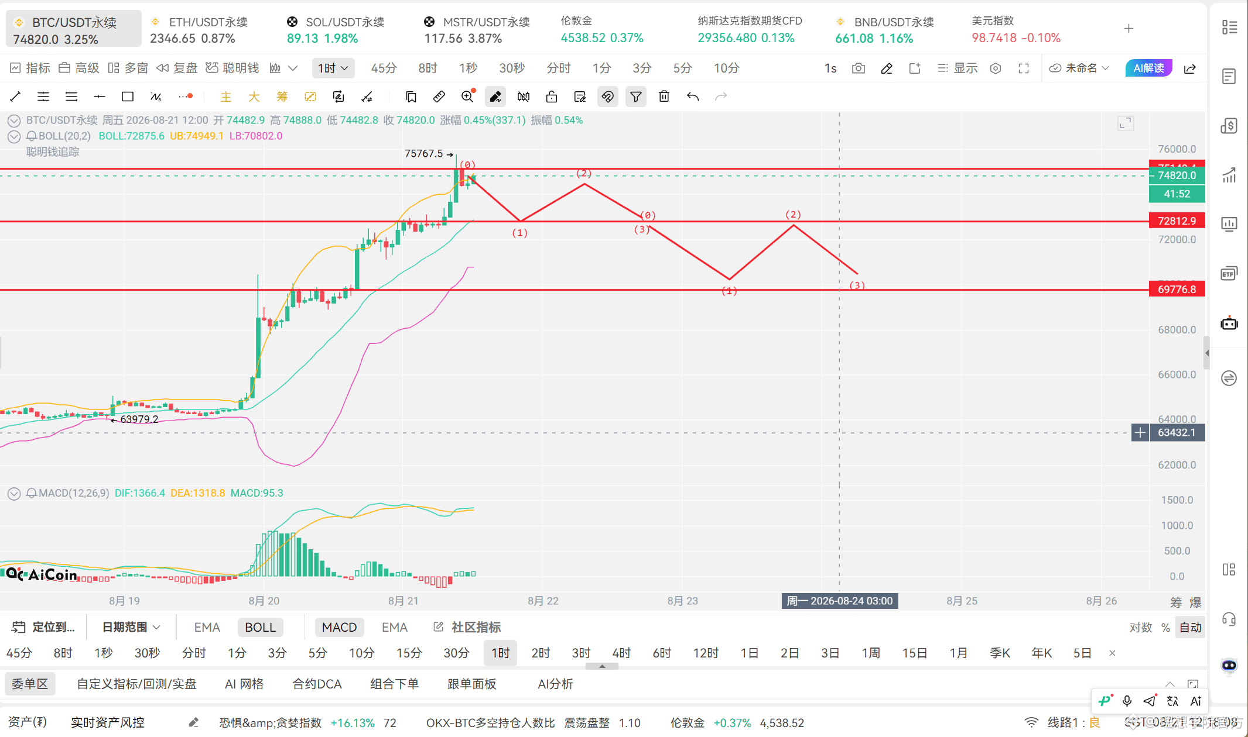Click the 复盘 replay button
This screenshot has width=1248, height=737.
[177, 68]
